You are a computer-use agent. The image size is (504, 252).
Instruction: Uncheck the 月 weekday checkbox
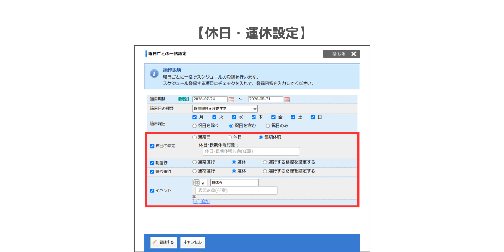pyautogui.click(x=194, y=118)
